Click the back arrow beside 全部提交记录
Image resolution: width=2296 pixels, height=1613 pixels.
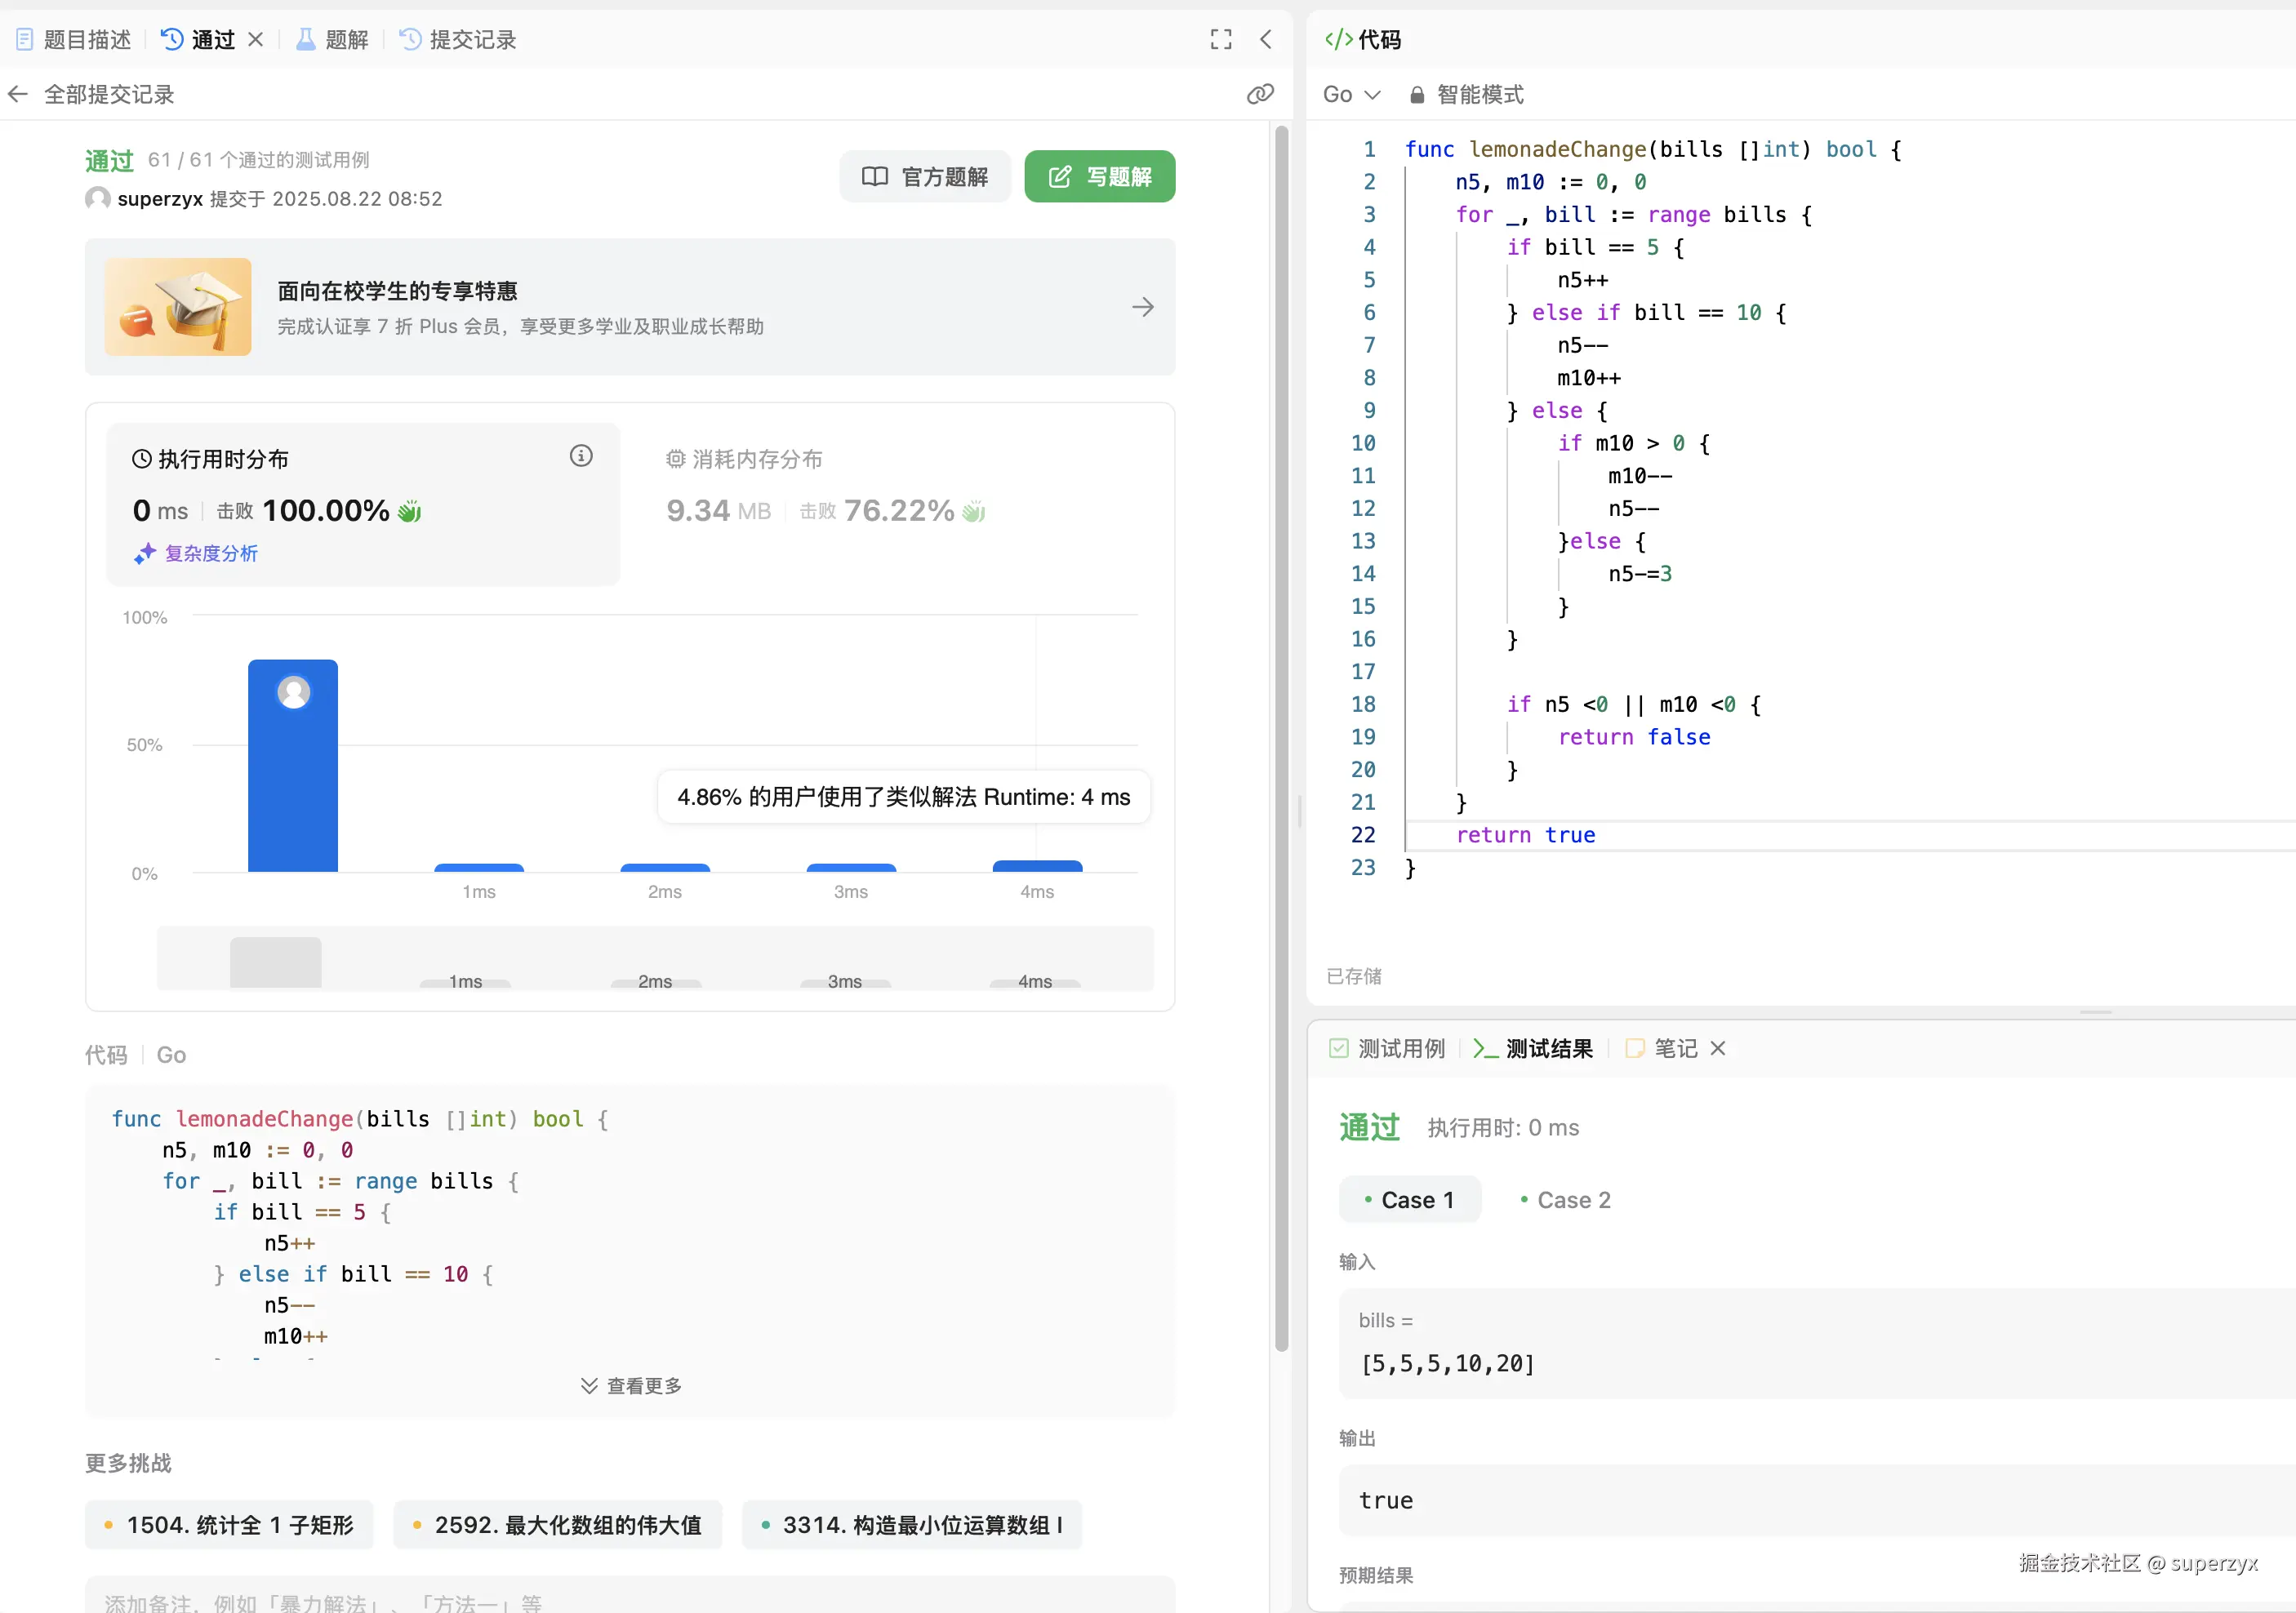pyautogui.click(x=18, y=94)
